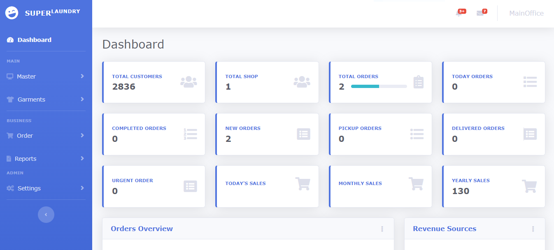
Task: Open the Reports sidebar menu
Action: tap(46, 159)
